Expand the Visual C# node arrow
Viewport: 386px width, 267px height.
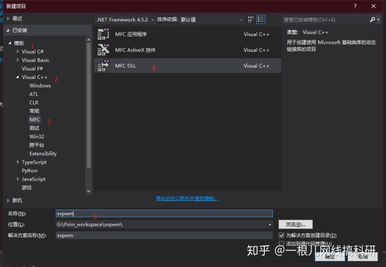coord(18,51)
